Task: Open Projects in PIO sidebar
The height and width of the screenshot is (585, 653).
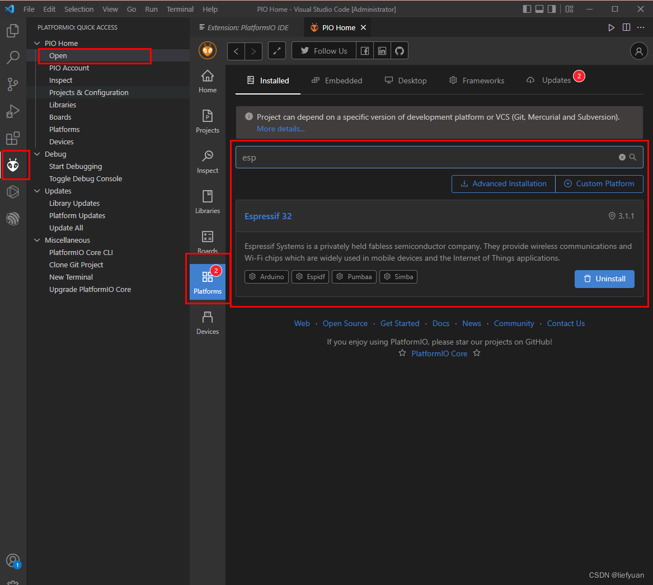Action: [208, 121]
